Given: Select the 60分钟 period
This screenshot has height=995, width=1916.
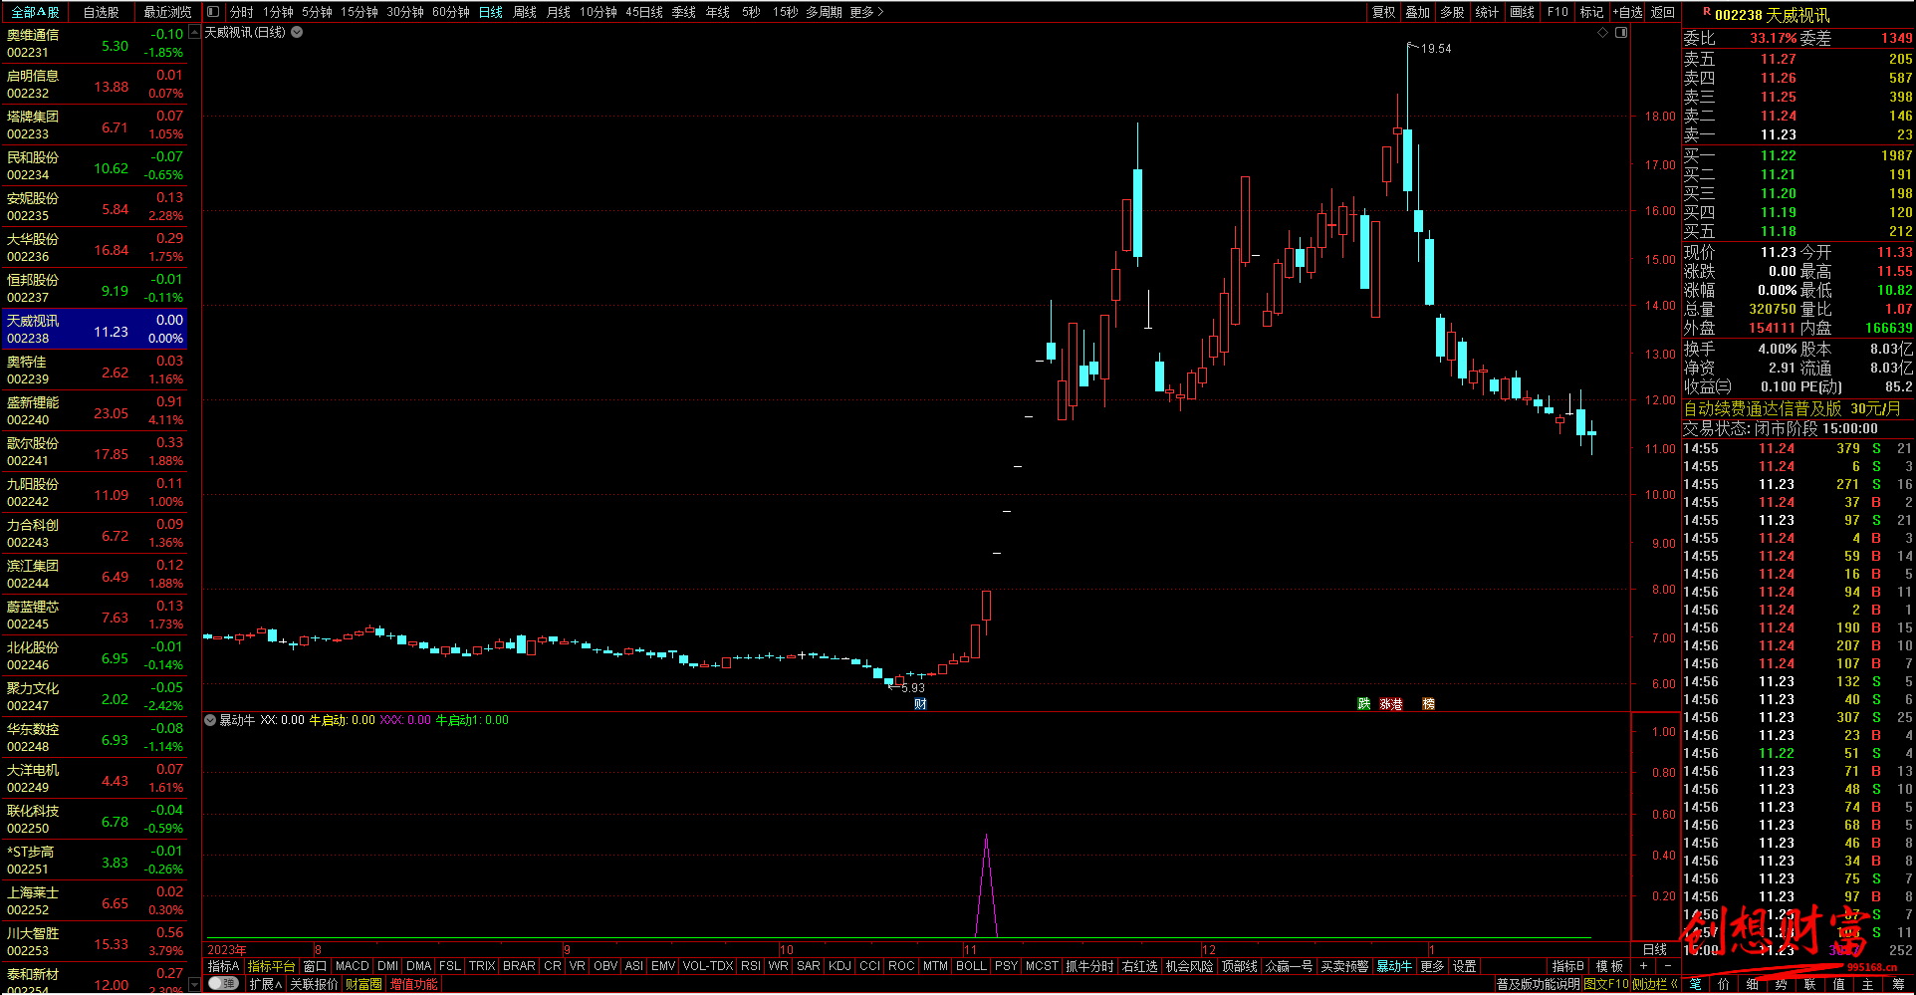Looking at the screenshot, I should click(x=451, y=12).
